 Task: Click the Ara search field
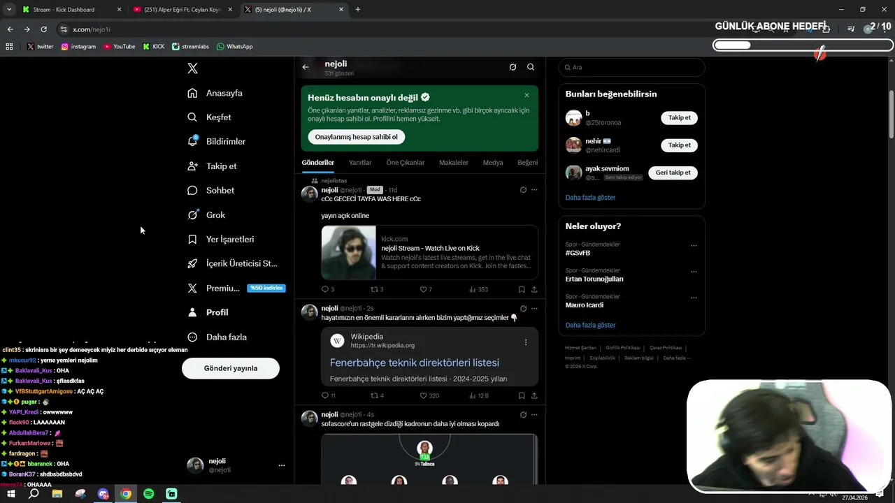pyautogui.click(x=631, y=67)
